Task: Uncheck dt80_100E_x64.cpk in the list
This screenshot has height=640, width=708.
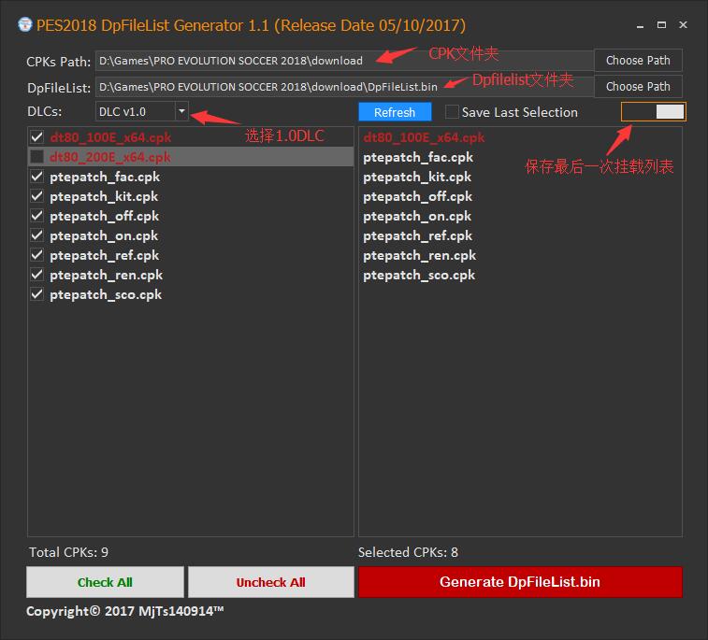Action: coord(37,136)
